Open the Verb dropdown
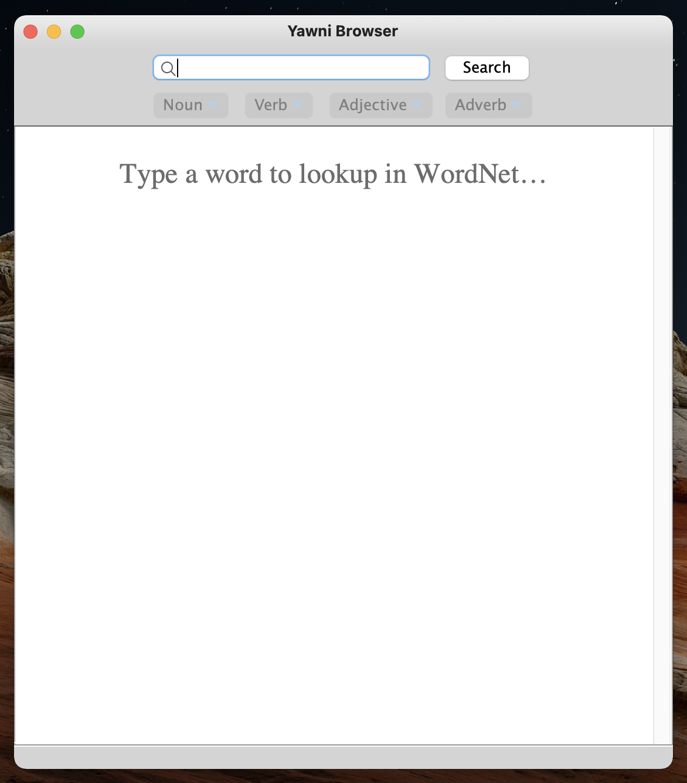 point(279,105)
